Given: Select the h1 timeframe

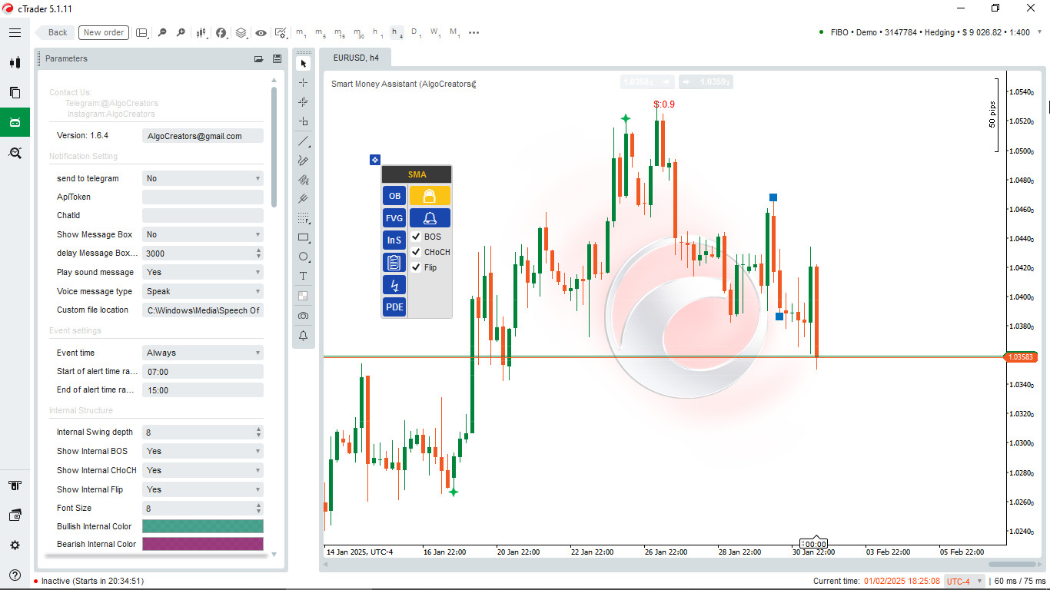Looking at the screenshot, I should point(377,32).
